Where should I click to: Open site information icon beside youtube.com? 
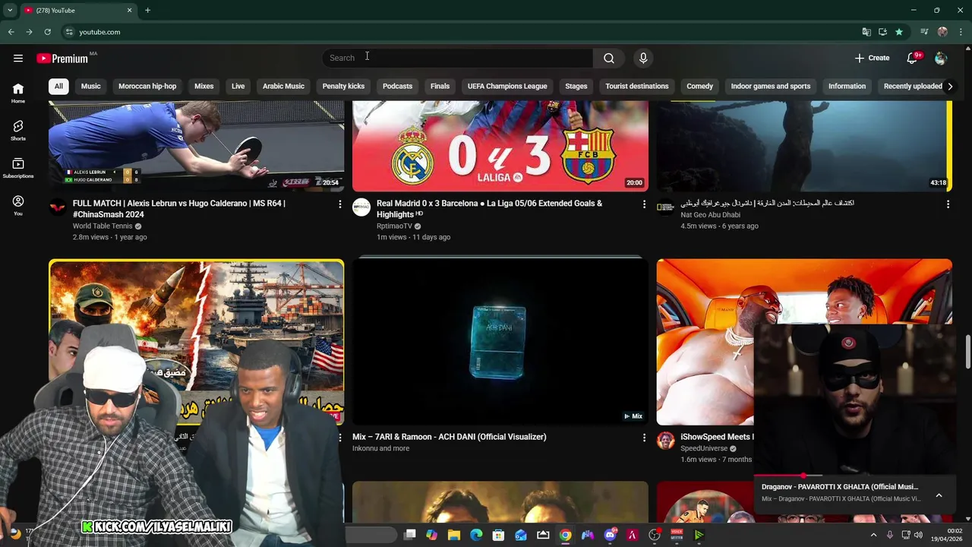pyautogui.click(x=69, y=32)
